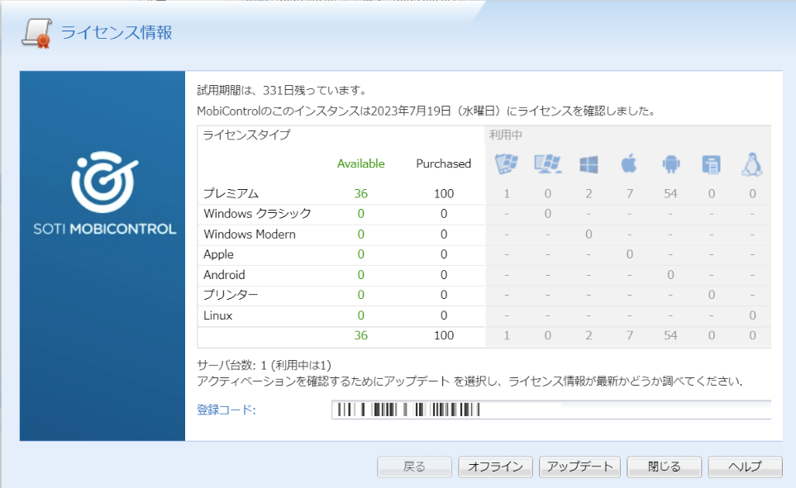Viewport: 796px width, 488px height.
Task: Select the Apple license row label
Action: coord(218,254)
